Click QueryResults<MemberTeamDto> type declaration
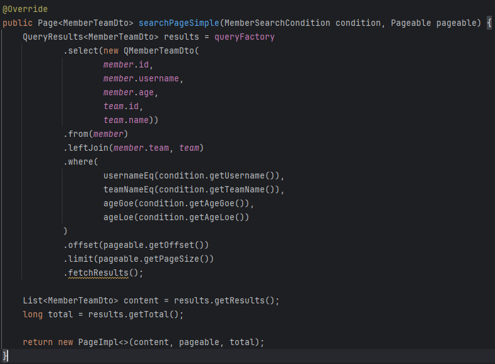The image size is (495, 364). [90, 37]
